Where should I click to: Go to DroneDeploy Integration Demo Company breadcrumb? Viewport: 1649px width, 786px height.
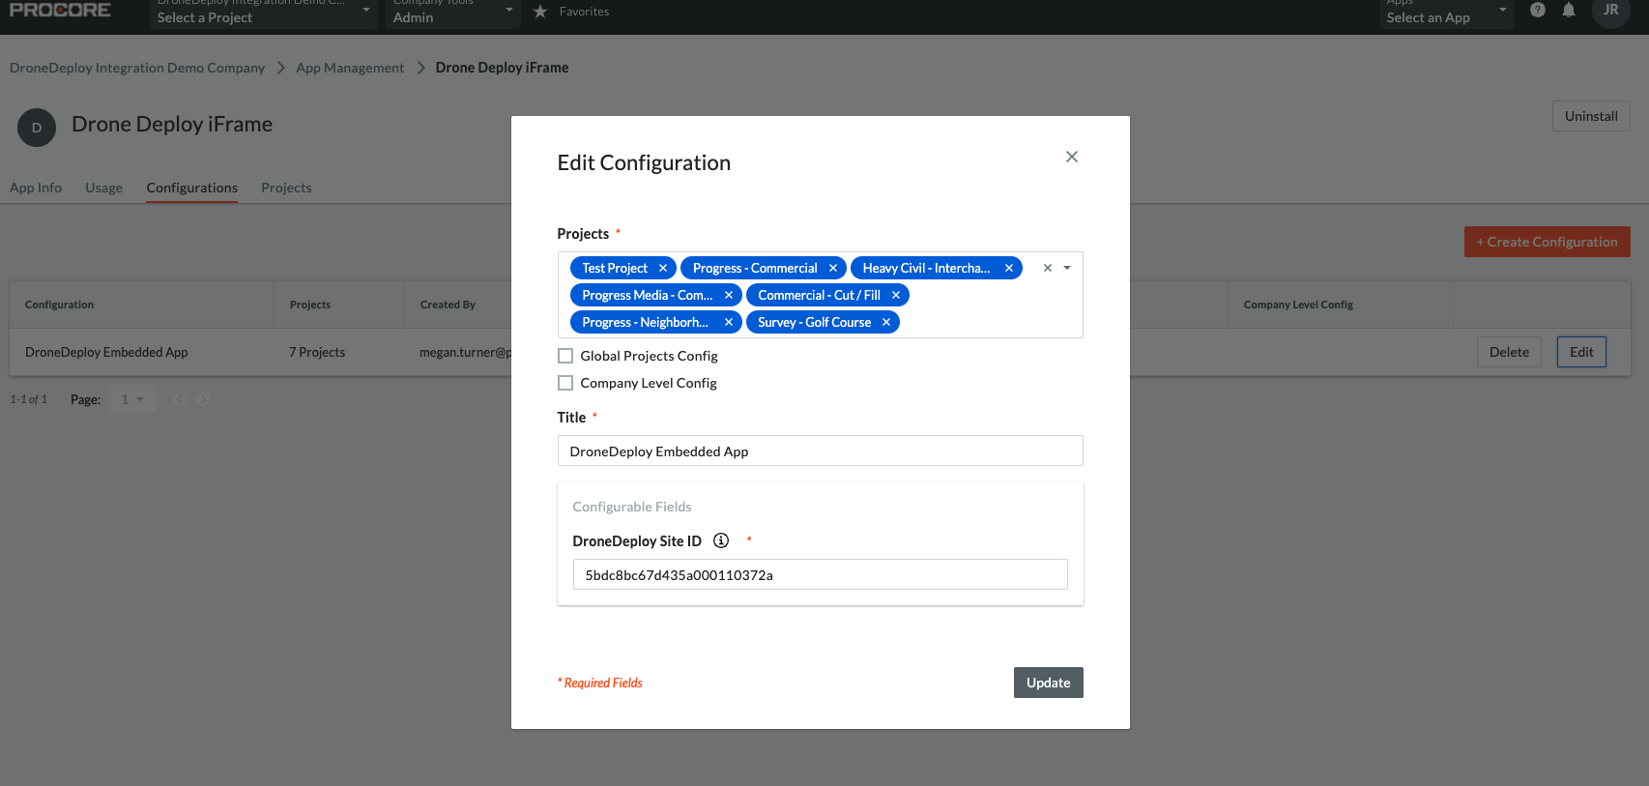pos(137,68)
